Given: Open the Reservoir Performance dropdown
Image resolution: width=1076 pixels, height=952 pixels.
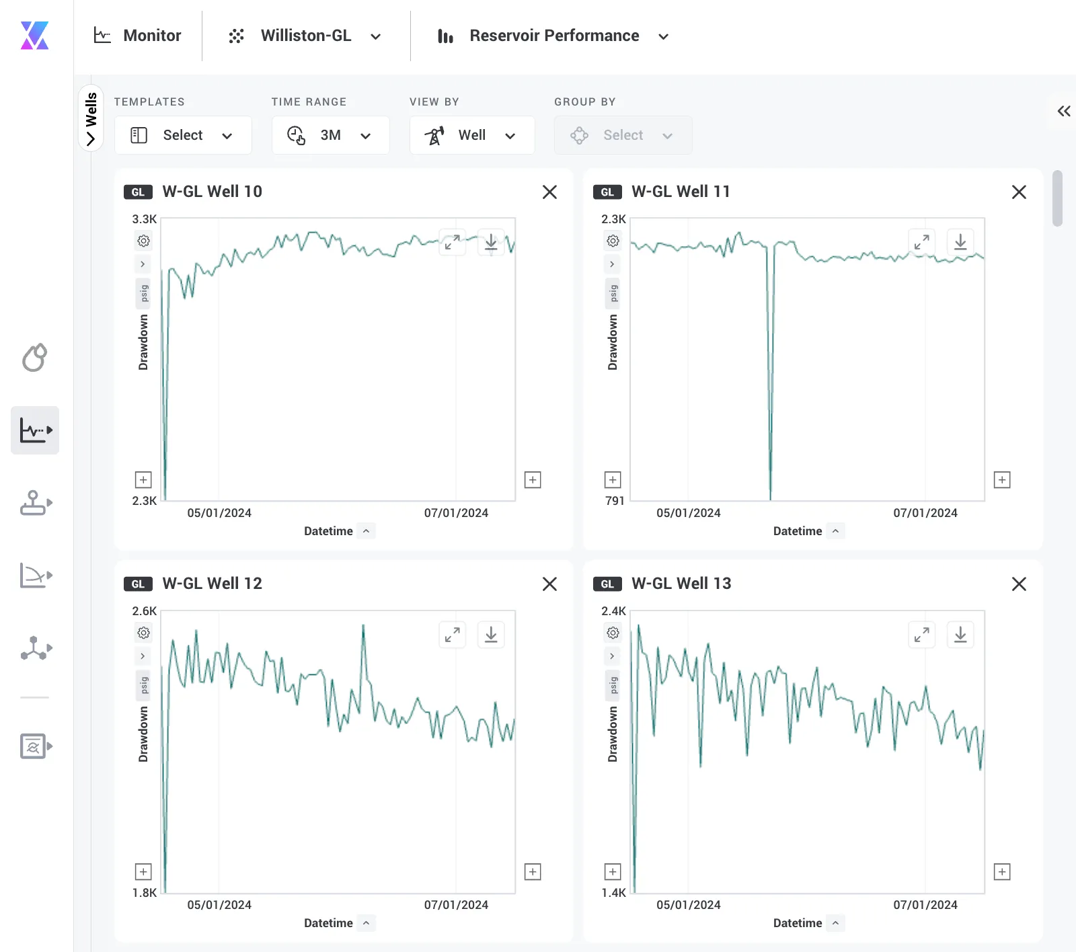Looking at the screenshot, I should [553, 36].
